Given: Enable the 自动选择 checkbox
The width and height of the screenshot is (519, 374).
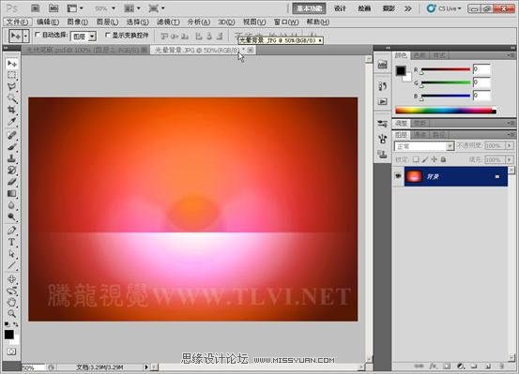Looking at the screenshot, I should coord(38,35).
